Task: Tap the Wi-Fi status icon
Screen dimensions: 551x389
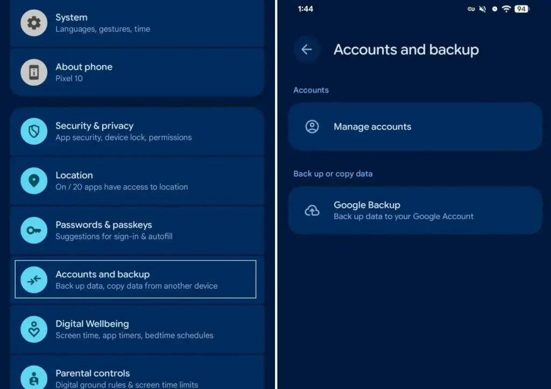Action: tap(506, 9)
